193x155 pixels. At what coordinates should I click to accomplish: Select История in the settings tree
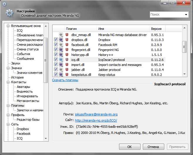click(17, 77)
